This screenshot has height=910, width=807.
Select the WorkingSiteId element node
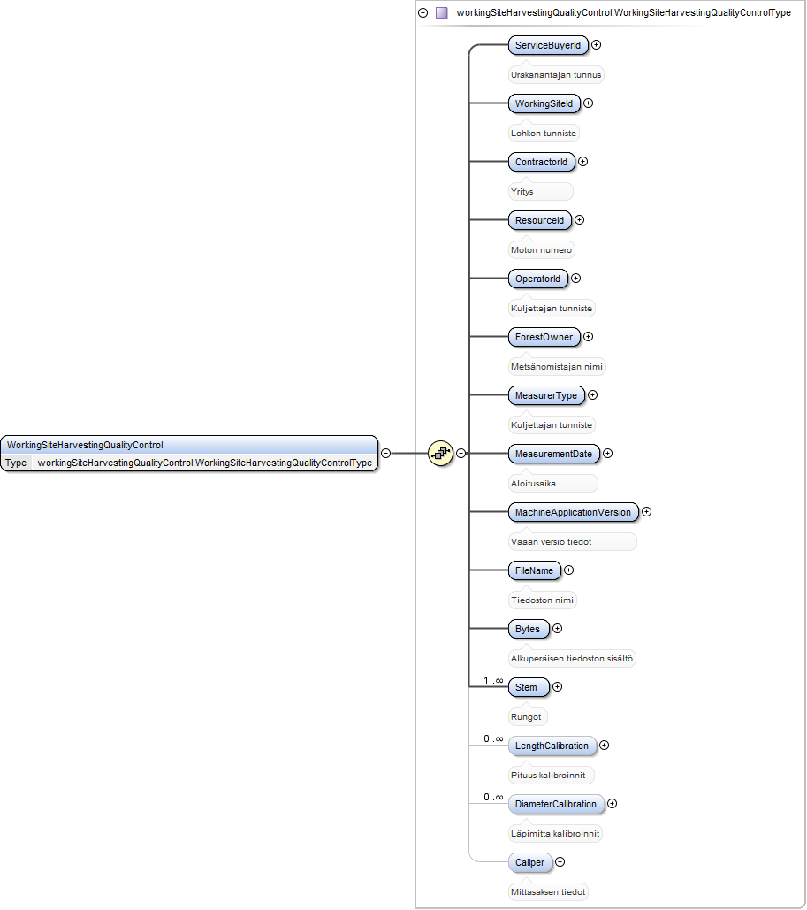[544, 103]
